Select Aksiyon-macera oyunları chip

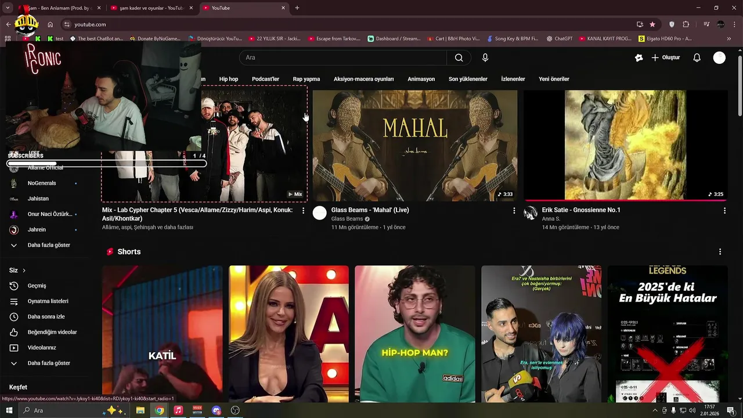(363, 79)
